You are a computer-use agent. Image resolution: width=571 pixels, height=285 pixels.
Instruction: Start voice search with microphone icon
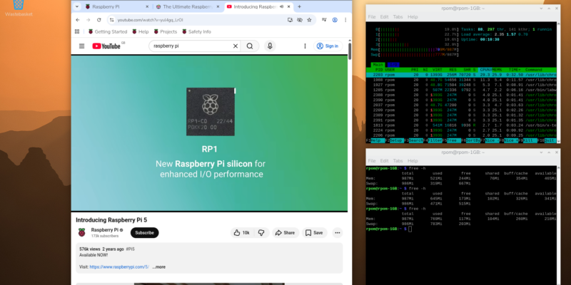270,46
